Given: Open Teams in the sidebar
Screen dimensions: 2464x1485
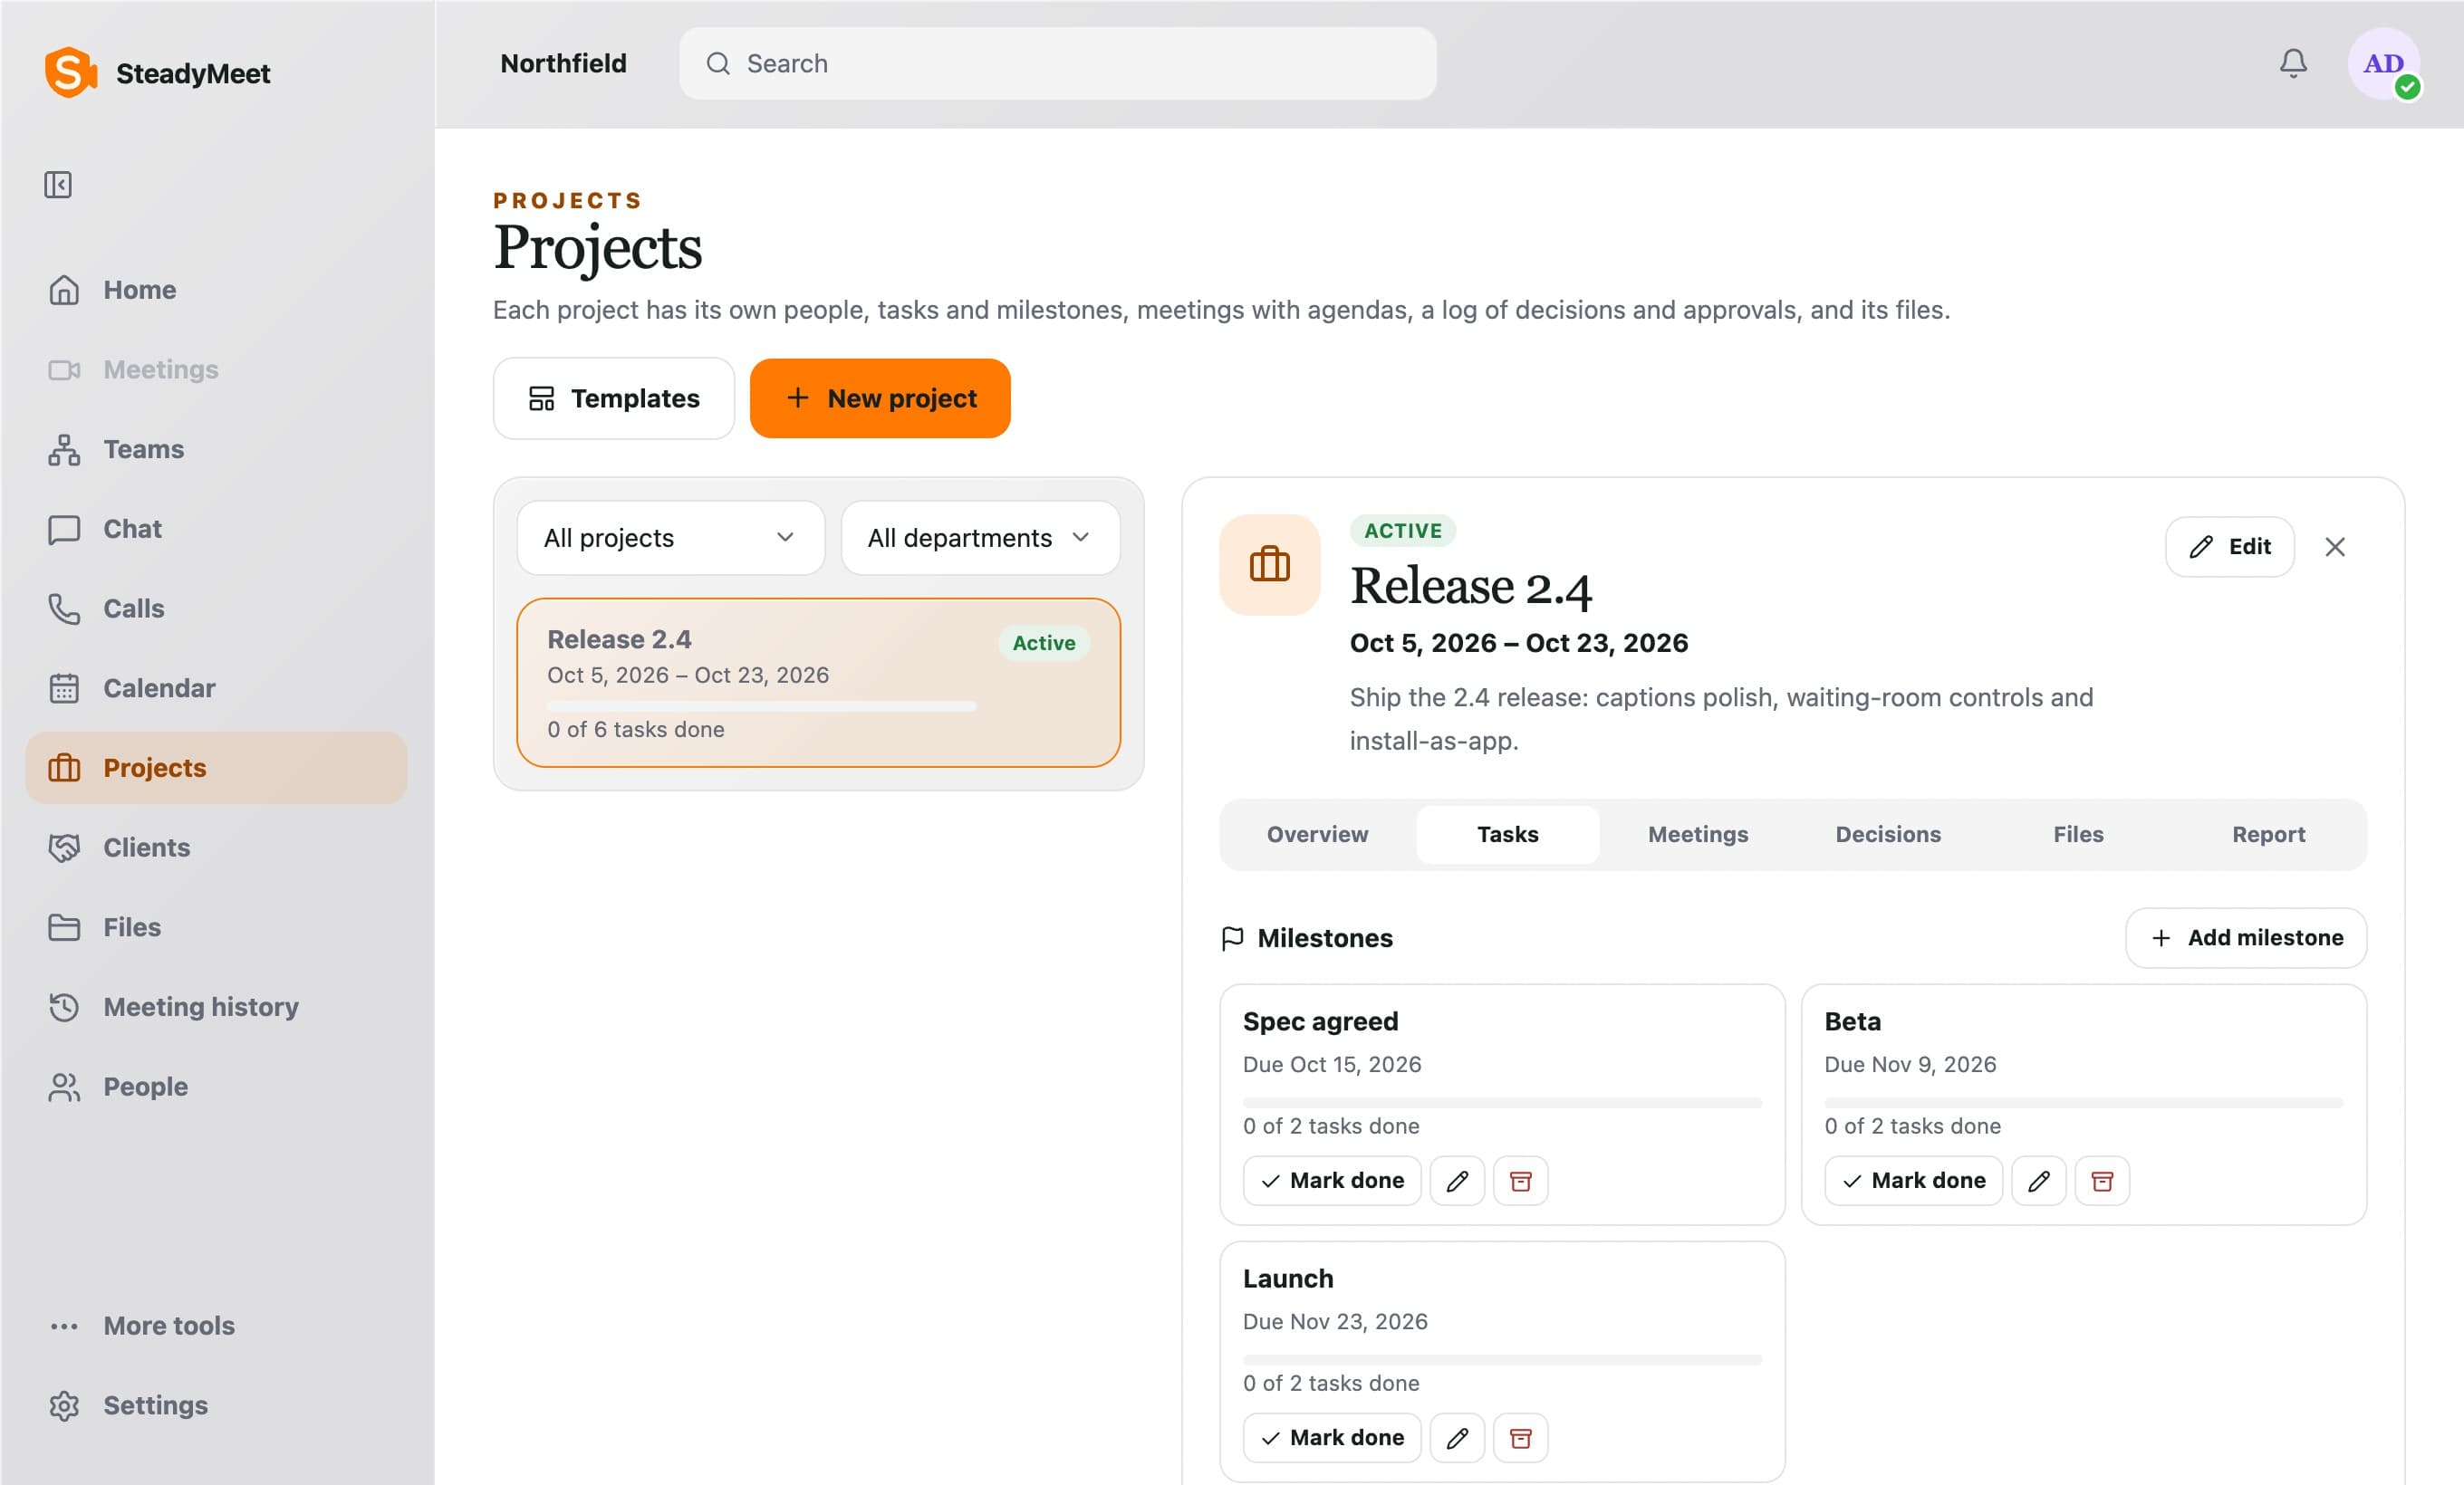Looking at the screenshot, I should tap(216, 450).
